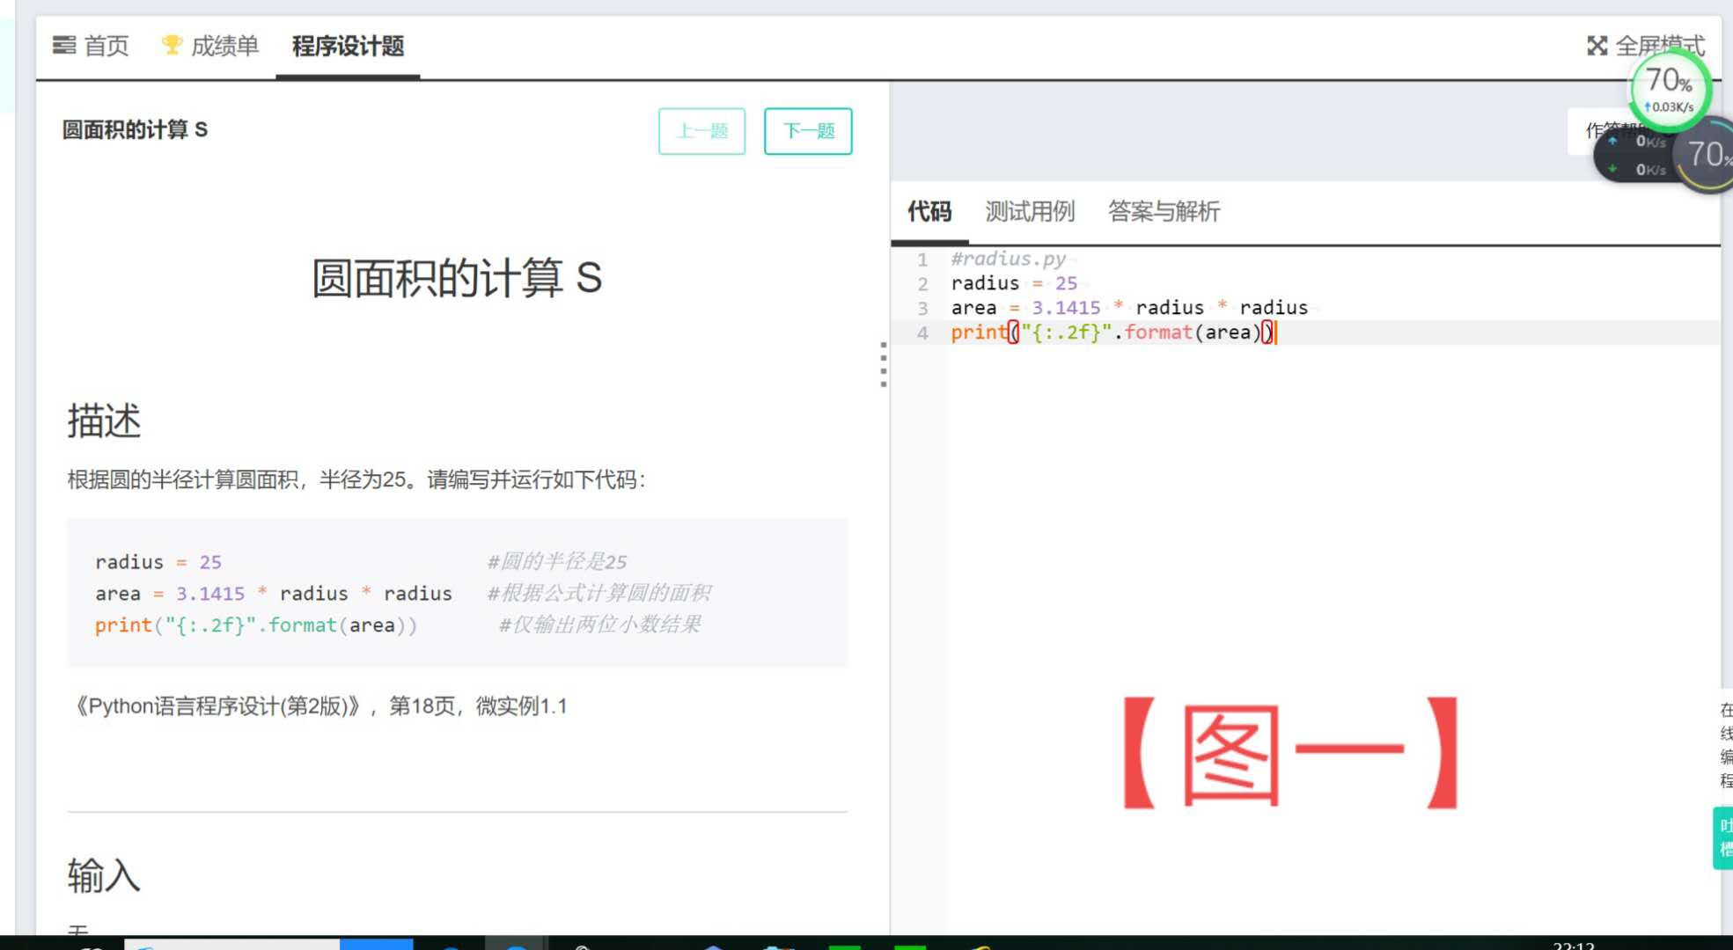The height and width of the screenshot is (950, 1733).
Task: Open the 测试用例 tab
Action: click(1029, 211)
